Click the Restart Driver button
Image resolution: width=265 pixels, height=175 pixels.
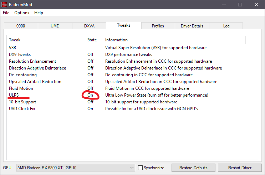[x=240, y=168]
